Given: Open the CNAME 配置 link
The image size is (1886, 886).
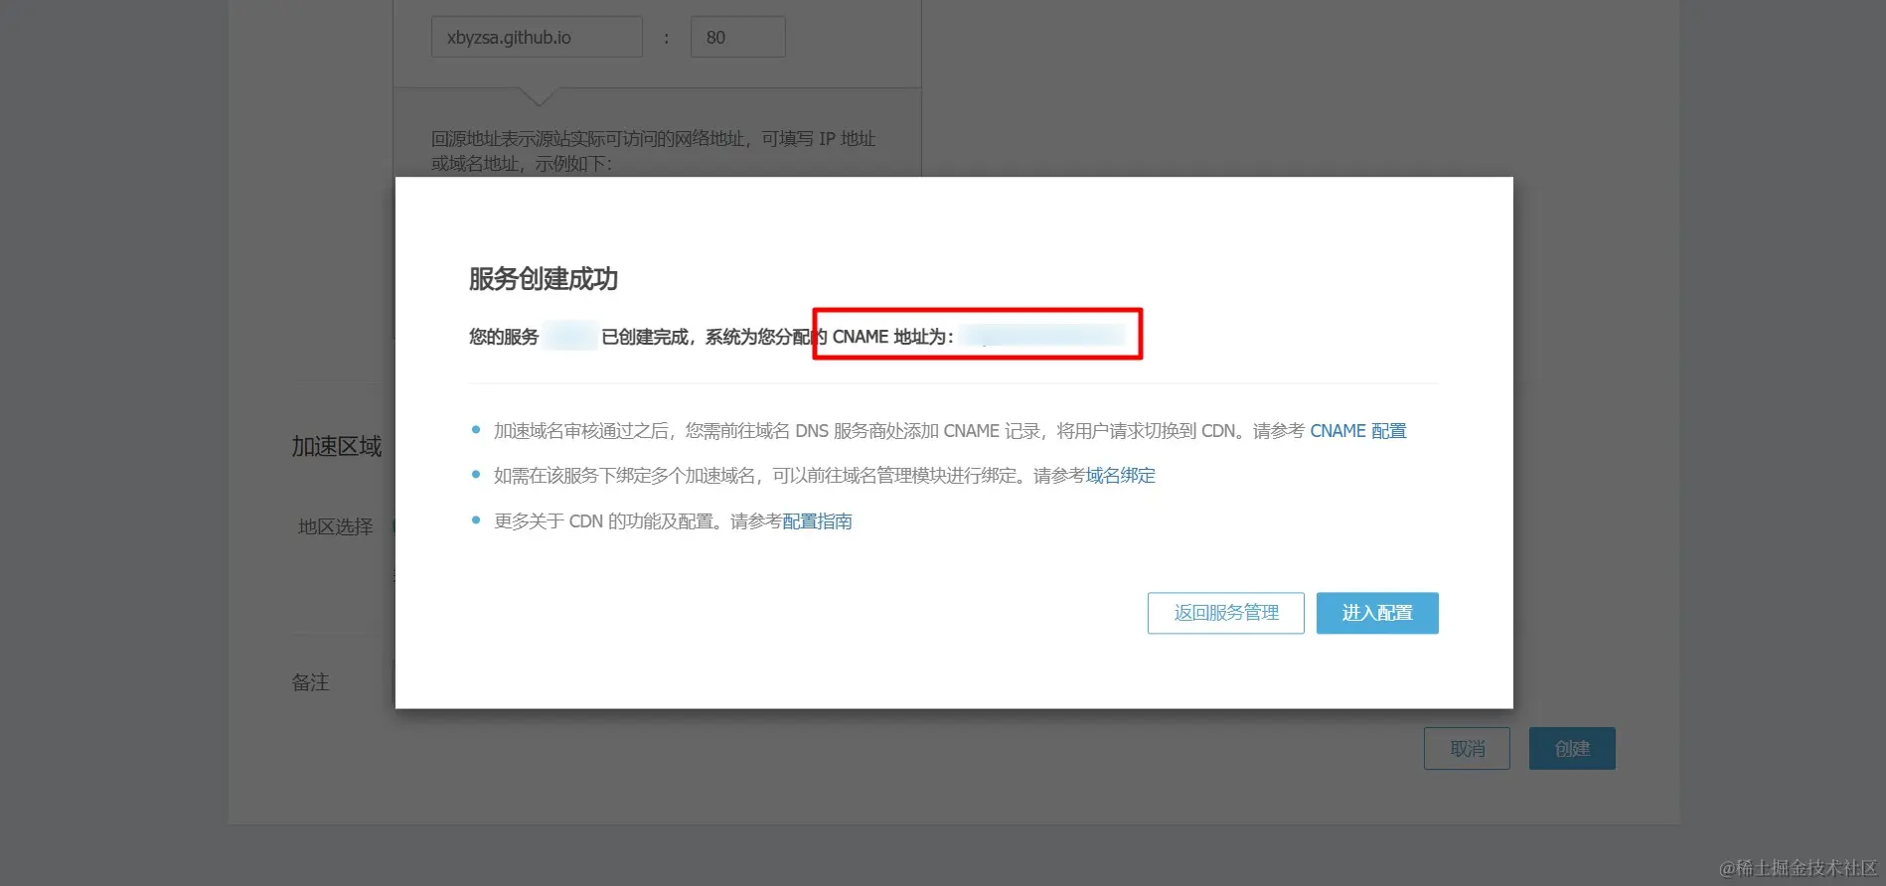Looking at the screenshot, I should coord(1357,431).
